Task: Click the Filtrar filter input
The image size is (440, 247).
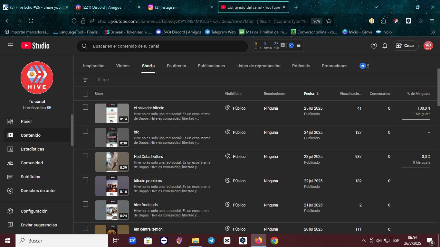Action: tap(104, 80)
